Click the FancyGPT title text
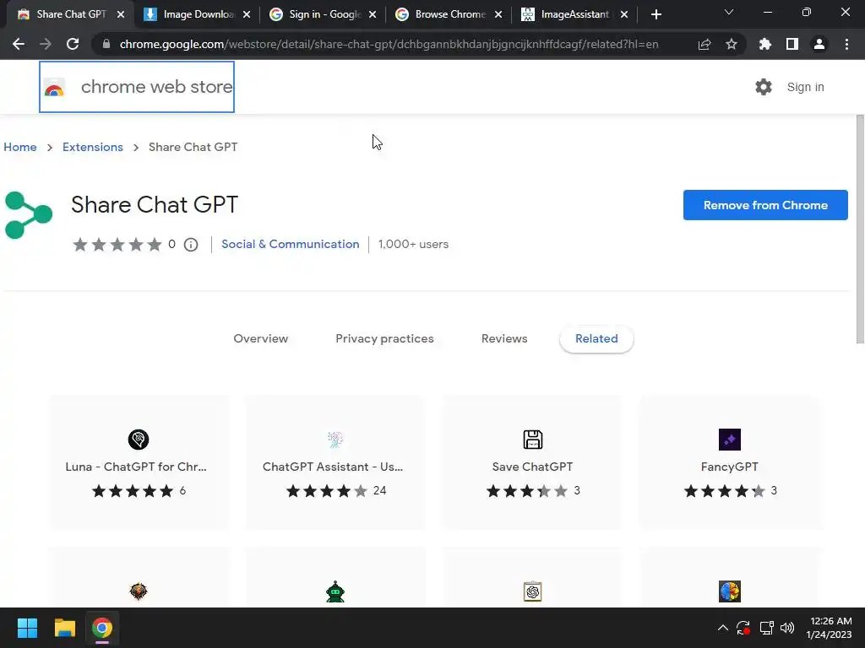 click(729, 467)
